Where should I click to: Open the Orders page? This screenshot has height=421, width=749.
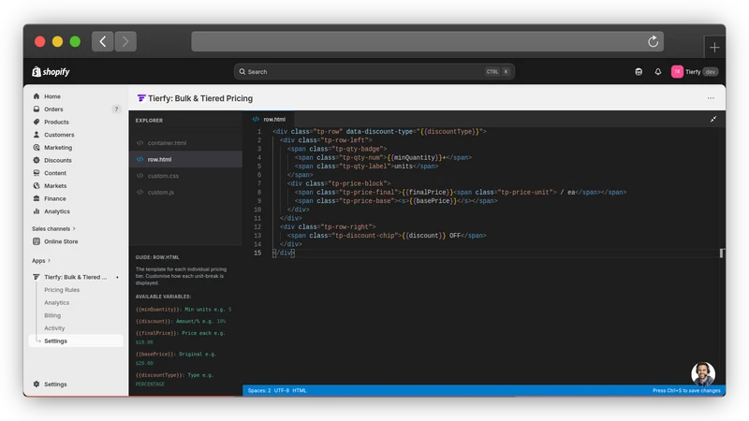click(x=53, y=109)
